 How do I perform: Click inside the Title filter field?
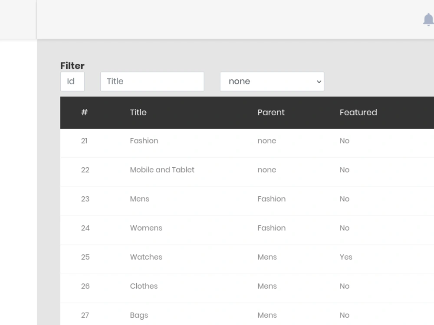pos(152,81)
